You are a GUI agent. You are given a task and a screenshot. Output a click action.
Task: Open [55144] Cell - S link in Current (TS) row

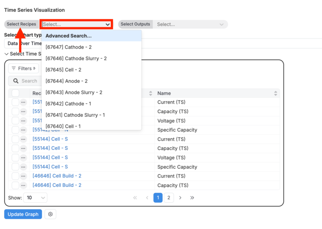(x=50, y=139)
